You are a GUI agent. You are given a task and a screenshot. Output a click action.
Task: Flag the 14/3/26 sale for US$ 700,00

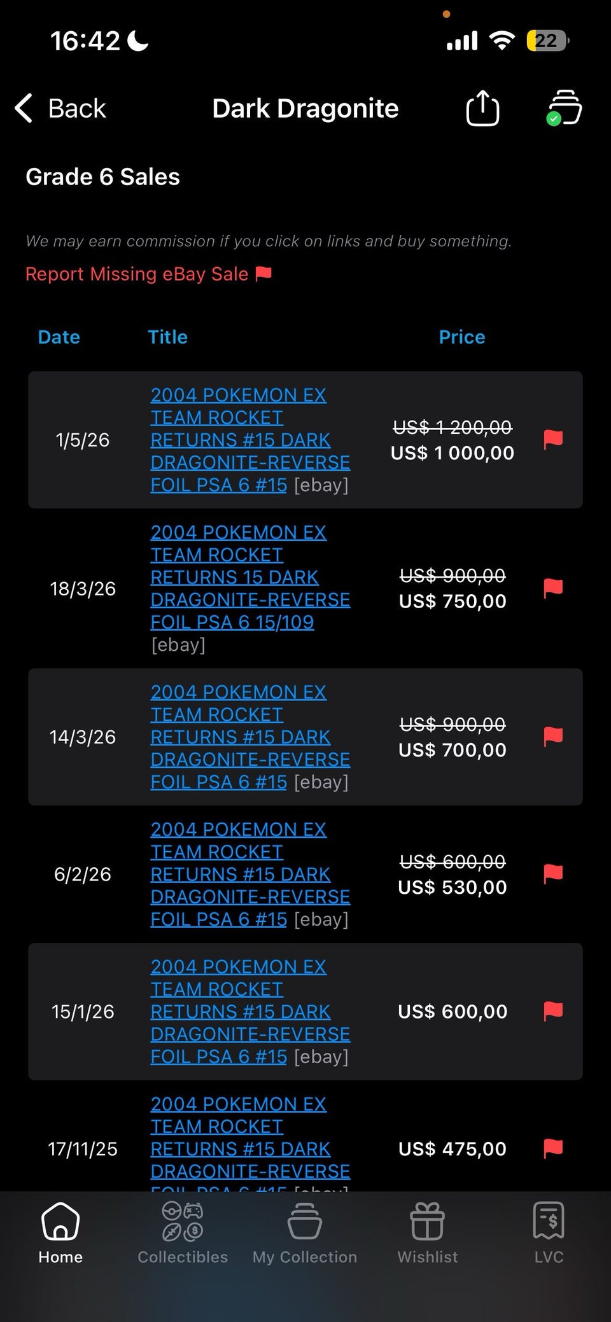pyautogui.click(x=553, y=737)
